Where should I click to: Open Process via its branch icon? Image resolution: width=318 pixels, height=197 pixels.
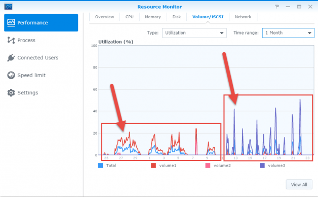coord(11,40)
